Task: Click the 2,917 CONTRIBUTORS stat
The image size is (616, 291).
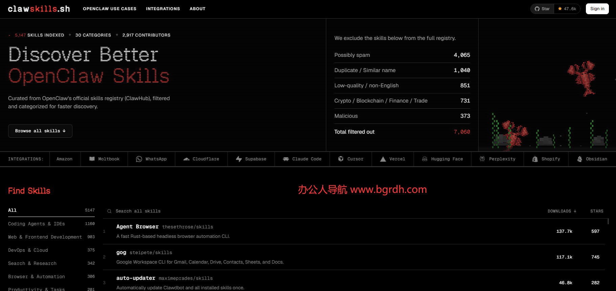Action: (146, 35)
